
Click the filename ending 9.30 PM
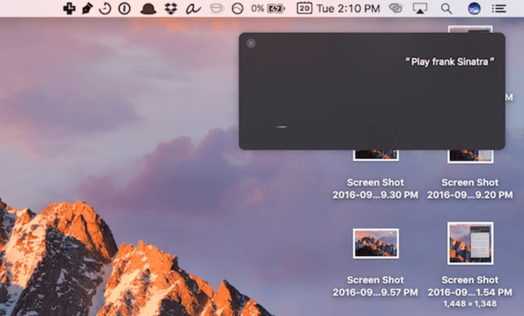[x=376, y=189]
